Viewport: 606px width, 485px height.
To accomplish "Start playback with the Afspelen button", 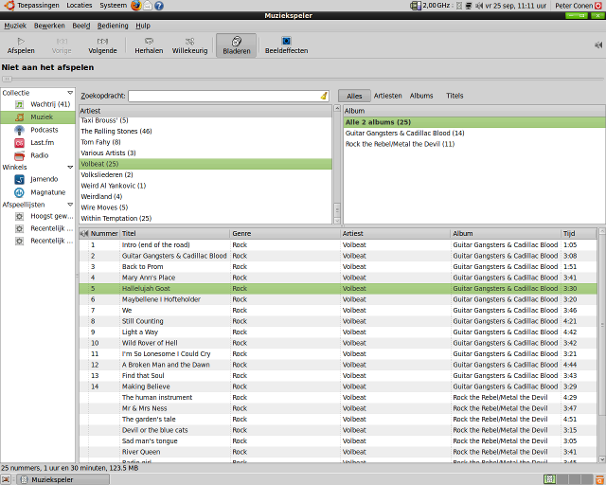I will point(21,46).
